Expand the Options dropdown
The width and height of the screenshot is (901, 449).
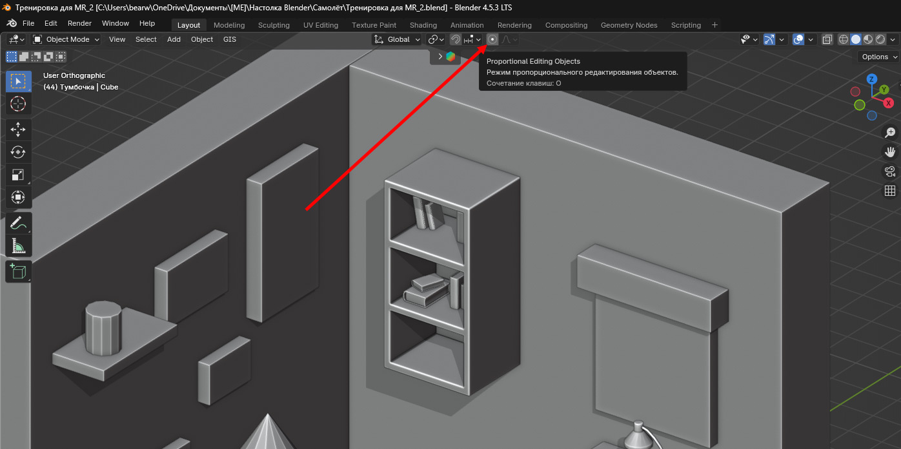878,57
